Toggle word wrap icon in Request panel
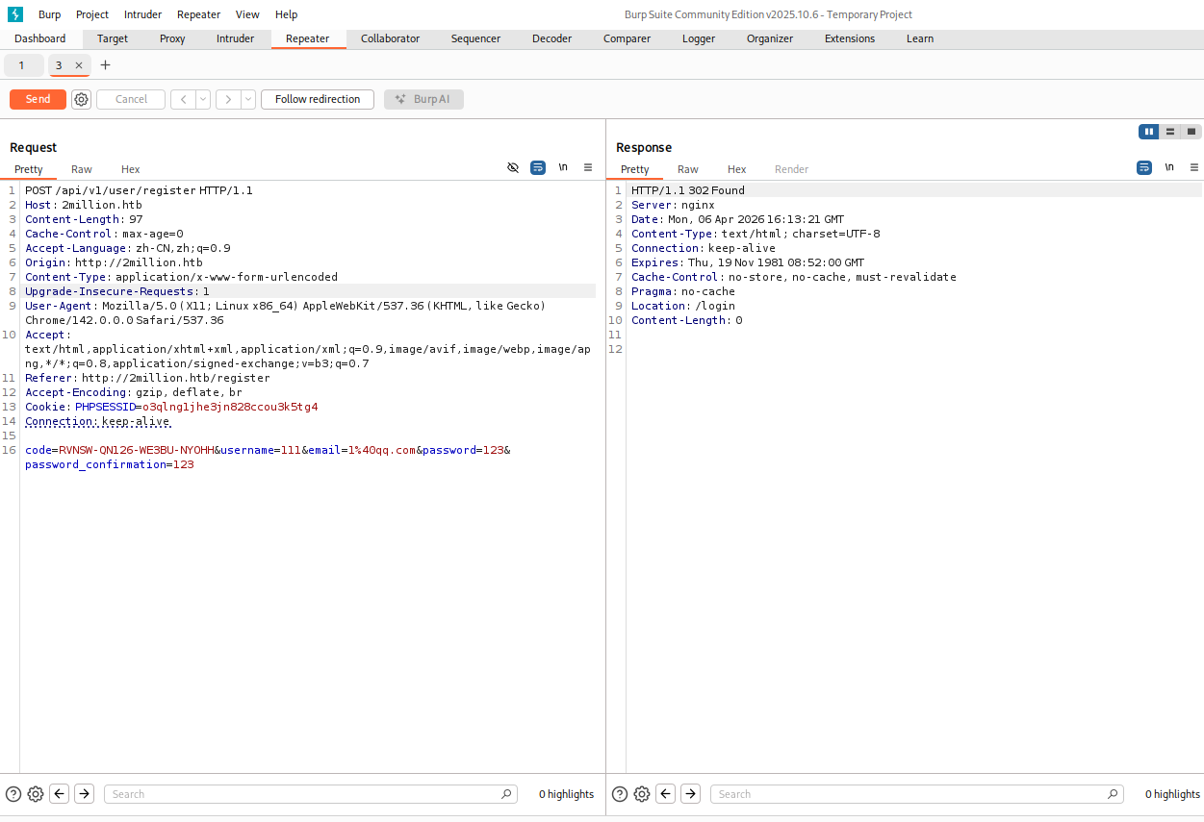Image resolution: width=1204 pixels, height=822 pixels. coord(538,167)
